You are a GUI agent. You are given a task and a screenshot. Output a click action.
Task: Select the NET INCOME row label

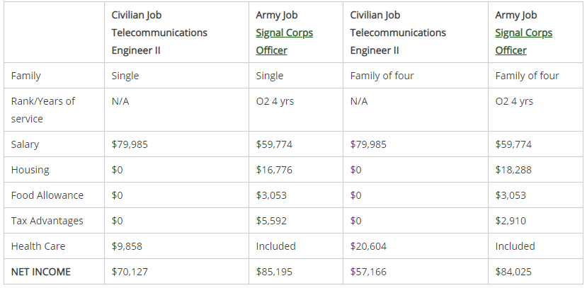(x=41, y=272)
